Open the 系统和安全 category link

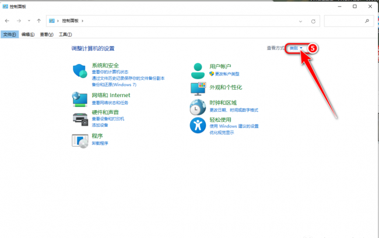pyautogui.click(x=105, y=65)
